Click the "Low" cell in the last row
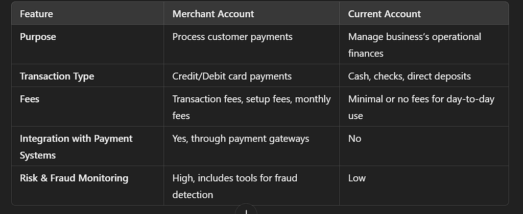The image size is (523, 214). [356, 178]
